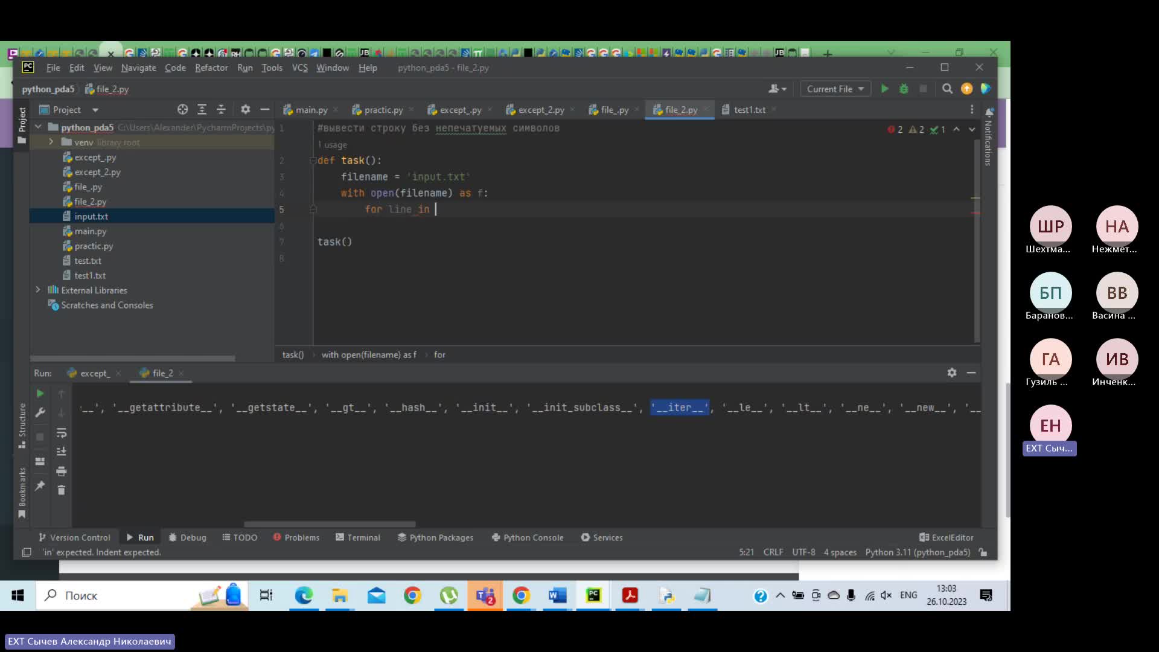Switch to the main.py editor tab
Viewport: 1159px width, 652px height.
(x=311, y=109)
